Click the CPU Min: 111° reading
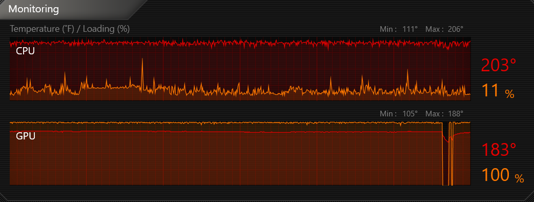 click(399, 29)
